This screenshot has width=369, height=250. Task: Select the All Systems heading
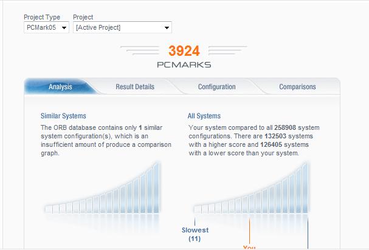(x=204, y=116)
